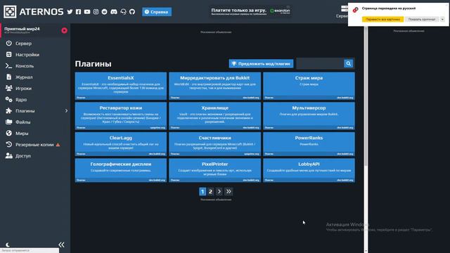Viewport: 450px width, 253px height.
Task: Open the Реставратор кожи plugin card
Action: (121, 116)
